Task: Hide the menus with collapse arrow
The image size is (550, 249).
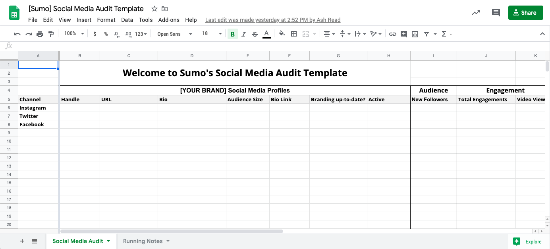Action: tap(542, 34)
